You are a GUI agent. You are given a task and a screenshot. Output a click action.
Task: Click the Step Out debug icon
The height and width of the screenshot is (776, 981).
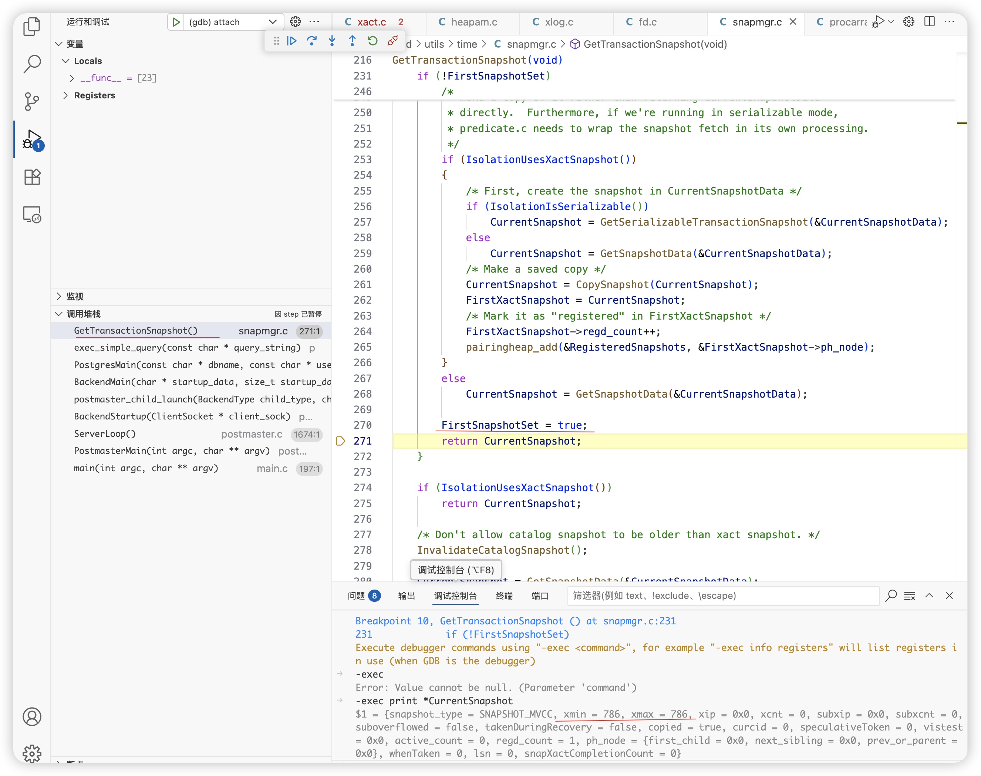click(x=352, y=41)
